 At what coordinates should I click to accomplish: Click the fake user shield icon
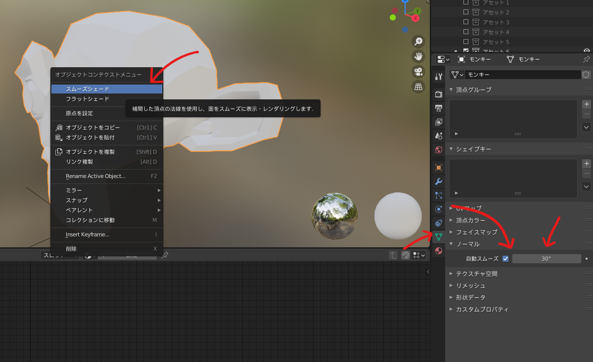click(x=586, y=75)
